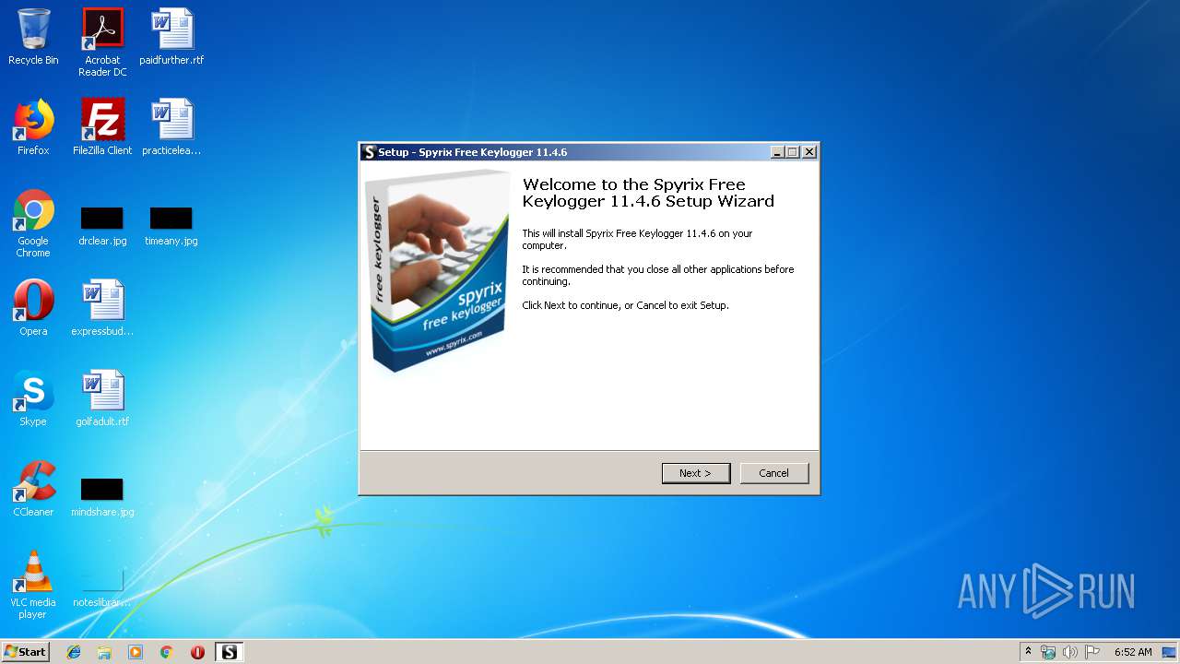Image resolution: width=1180 pixels, height=664 pixels.
Task: Open Windows Explorer folder in taskbar
Action: tap(104, 652)
